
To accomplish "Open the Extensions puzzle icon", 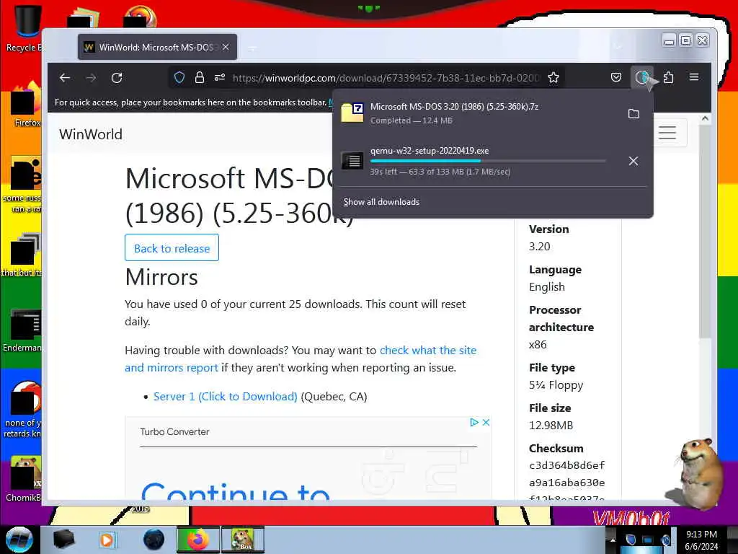I will [x=668, y=77].
